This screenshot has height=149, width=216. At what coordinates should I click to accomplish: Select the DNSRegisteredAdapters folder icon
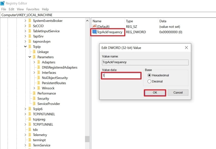[x=39, y=67]
